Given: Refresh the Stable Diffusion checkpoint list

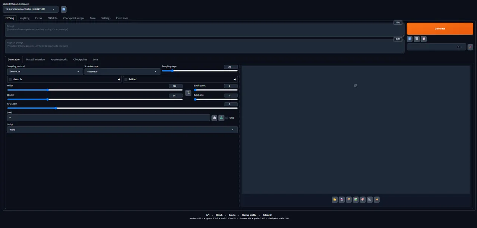Looking at the screenshot, I should tap(64, 9).
